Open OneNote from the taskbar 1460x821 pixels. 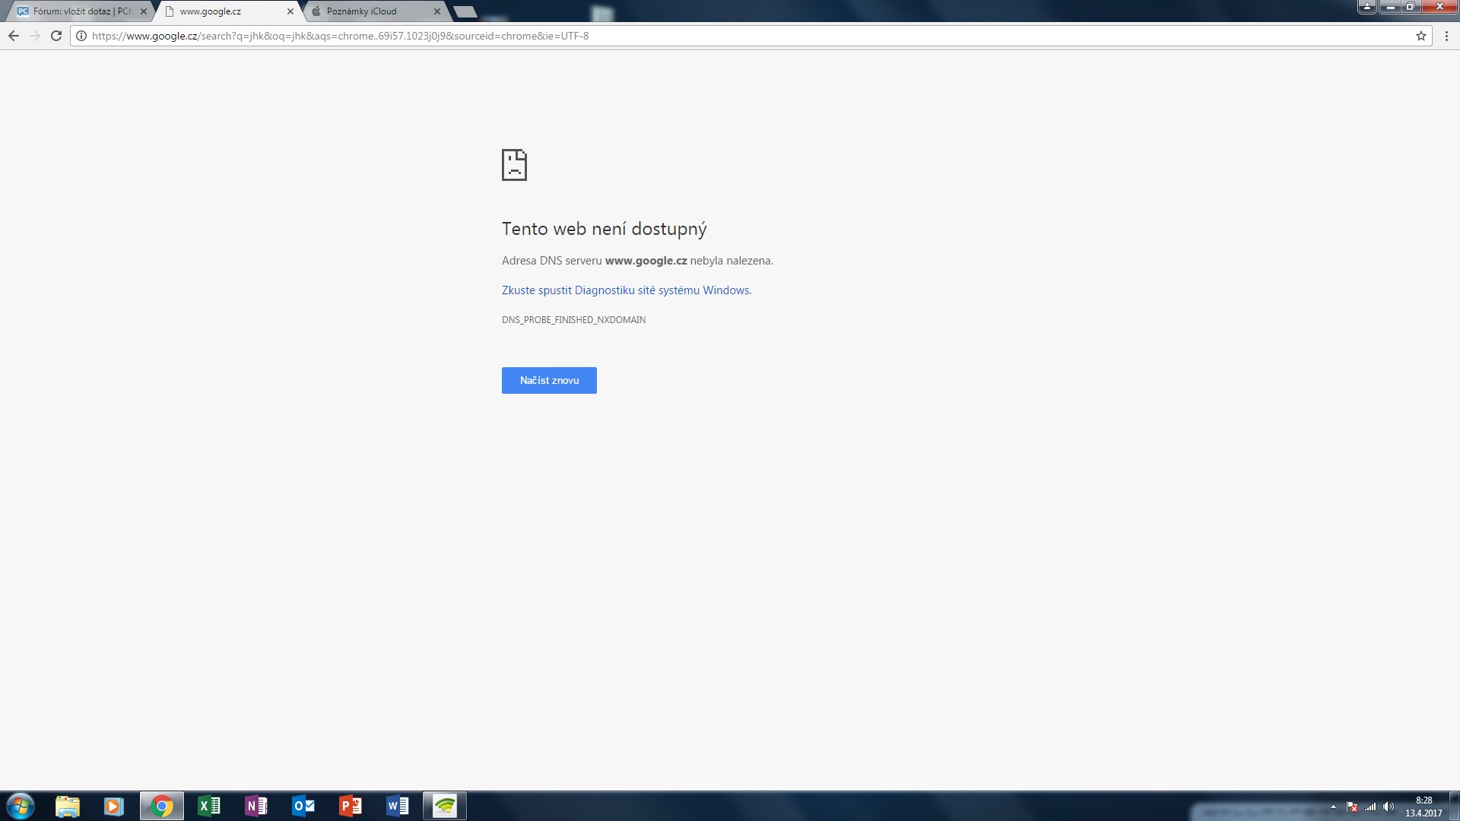256,806
